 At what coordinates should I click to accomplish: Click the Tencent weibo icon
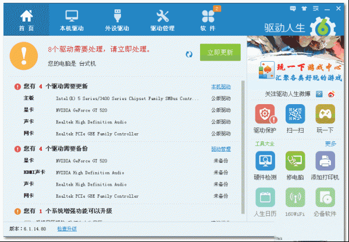pos(319,94)
